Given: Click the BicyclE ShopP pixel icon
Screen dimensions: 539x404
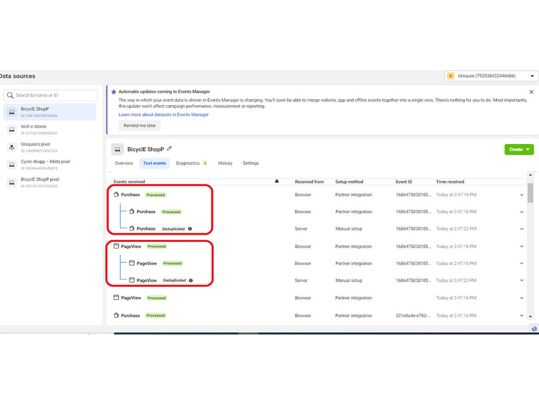Looking at the screenshot, I should coord(12,182).
